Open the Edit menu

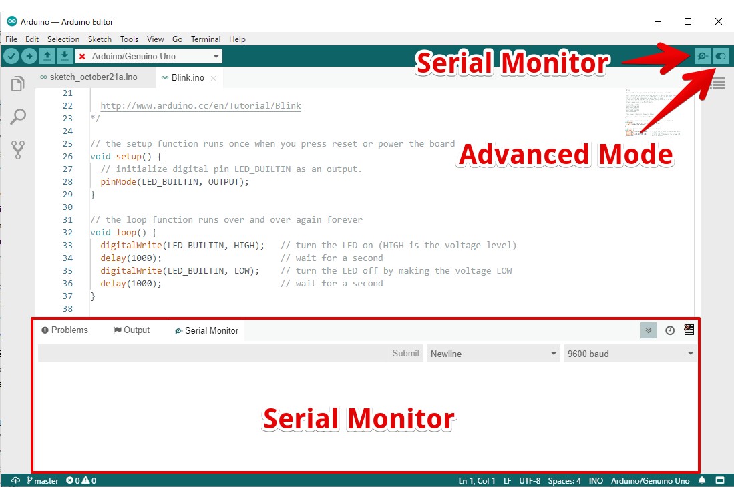32,39
